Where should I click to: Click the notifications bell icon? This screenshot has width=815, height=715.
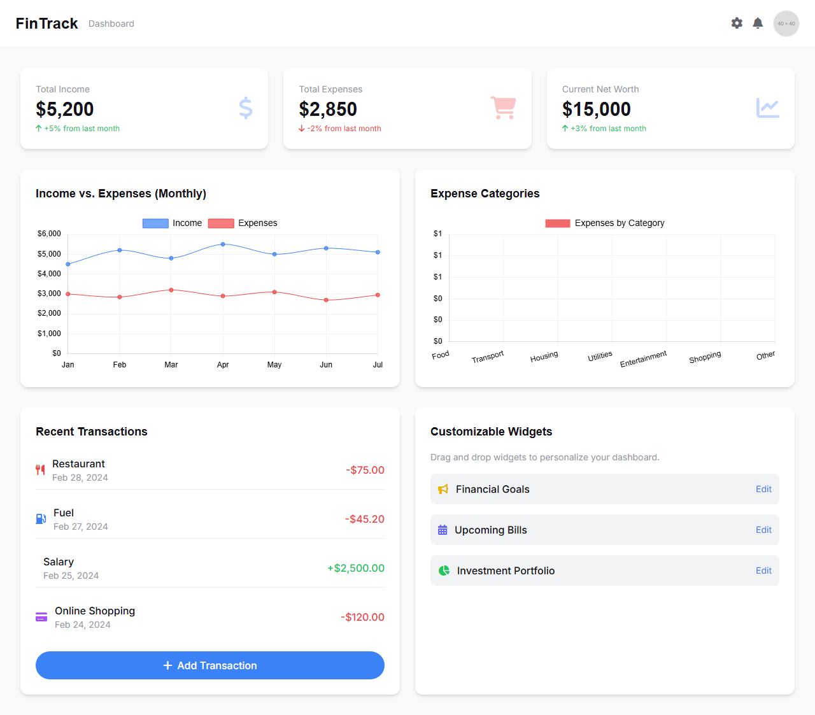[758, 24]
